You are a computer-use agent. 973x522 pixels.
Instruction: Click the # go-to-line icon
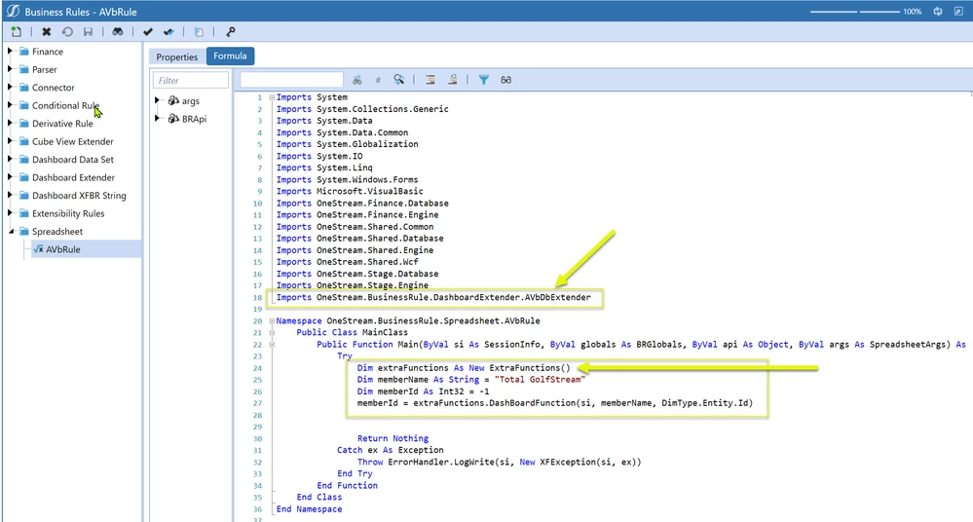tap(378, 80)
